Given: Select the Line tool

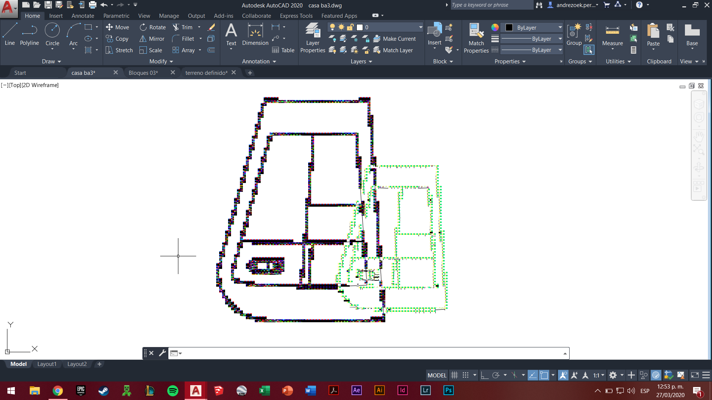Looking at the screenshot, I should [10, 35].
